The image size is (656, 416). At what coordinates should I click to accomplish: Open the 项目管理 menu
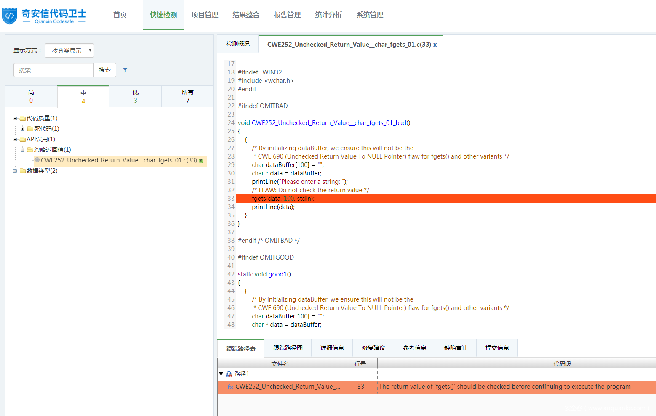205,15
